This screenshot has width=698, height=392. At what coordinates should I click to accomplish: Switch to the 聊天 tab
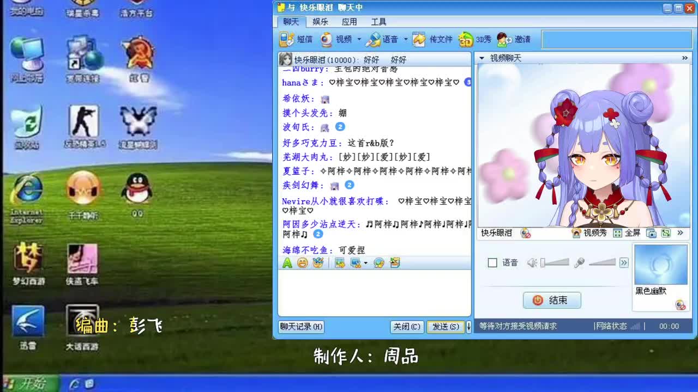pos(291,22)
